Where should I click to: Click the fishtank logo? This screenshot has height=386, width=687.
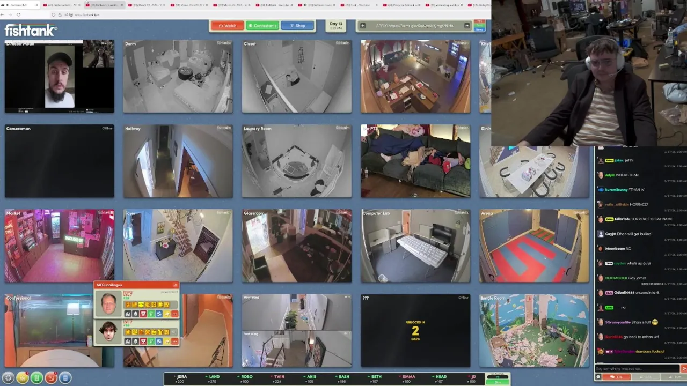click(31, 30)
